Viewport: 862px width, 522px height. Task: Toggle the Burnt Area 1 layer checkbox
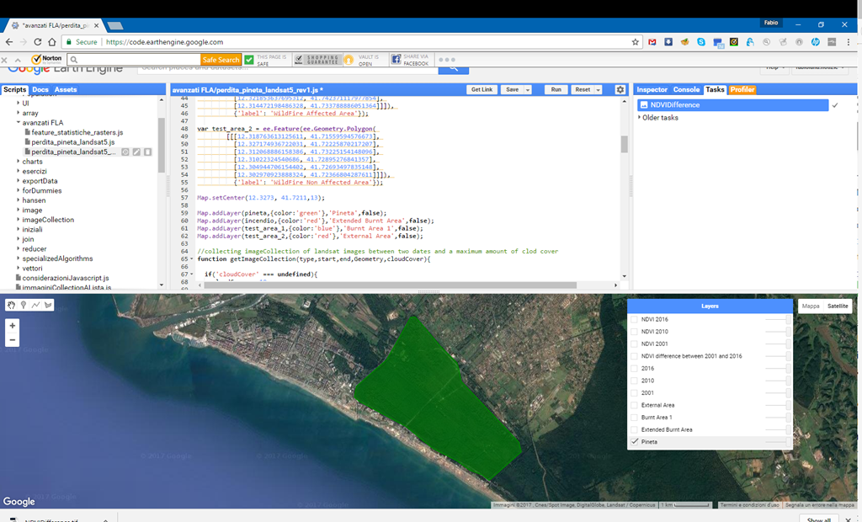coord(635,417)
